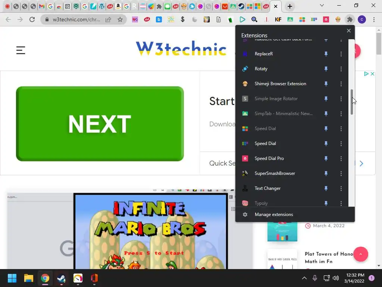Viewport: 382px width, 287px height.
Task: Share this page from address bar
Action: [x=108, y=19]
